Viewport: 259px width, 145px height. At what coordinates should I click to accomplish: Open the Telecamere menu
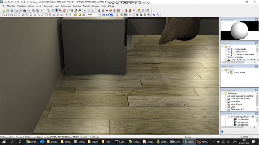click(66, 6)
